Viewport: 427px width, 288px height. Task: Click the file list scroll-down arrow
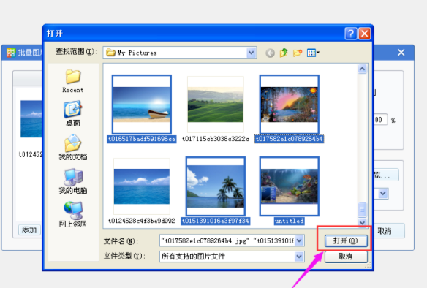pos(362,222)
